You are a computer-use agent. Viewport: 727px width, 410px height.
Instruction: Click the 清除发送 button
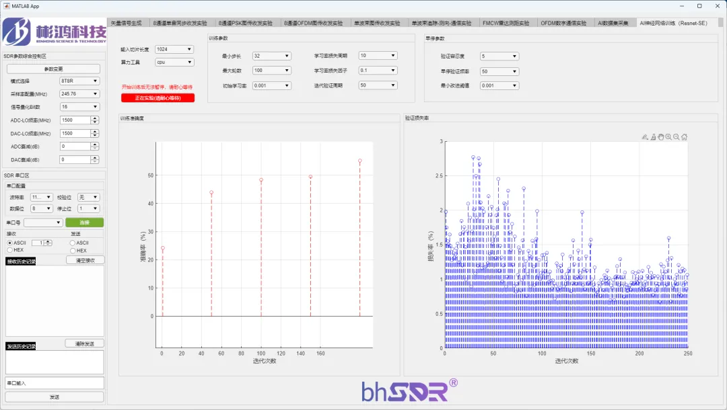pyautogui.click(x=84, y=343)
